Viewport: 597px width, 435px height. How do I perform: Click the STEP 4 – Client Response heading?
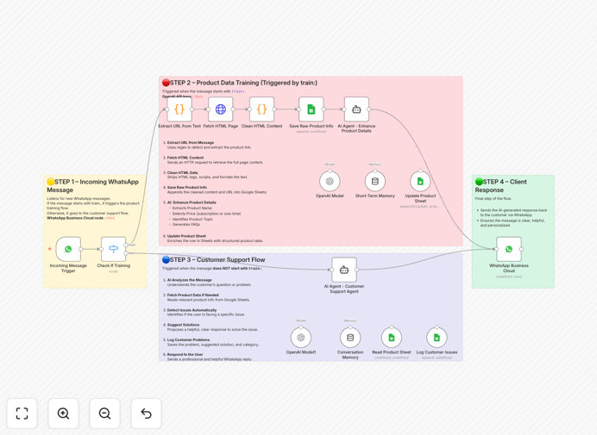coord(500,185)
